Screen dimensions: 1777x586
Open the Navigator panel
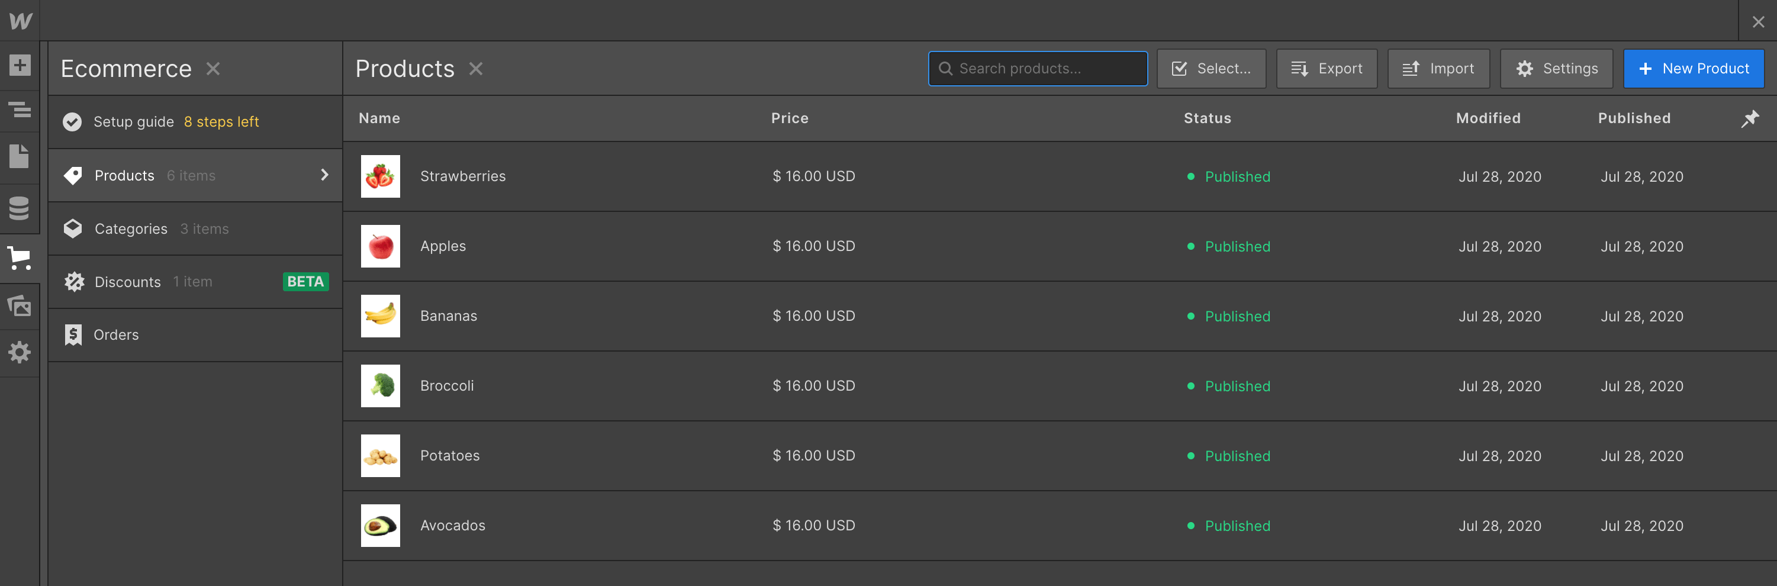[20, 110]
